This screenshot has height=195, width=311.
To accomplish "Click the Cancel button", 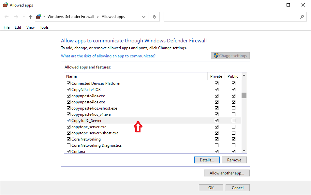I will click(238, 187).
